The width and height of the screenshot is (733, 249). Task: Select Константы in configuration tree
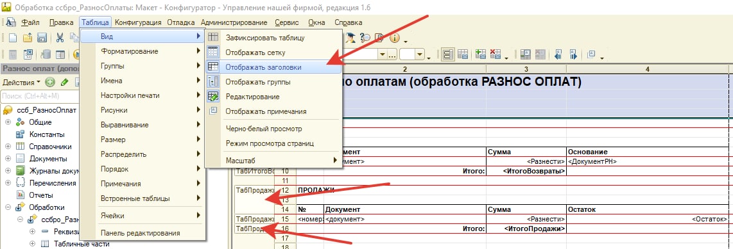(x=47, y=134)
